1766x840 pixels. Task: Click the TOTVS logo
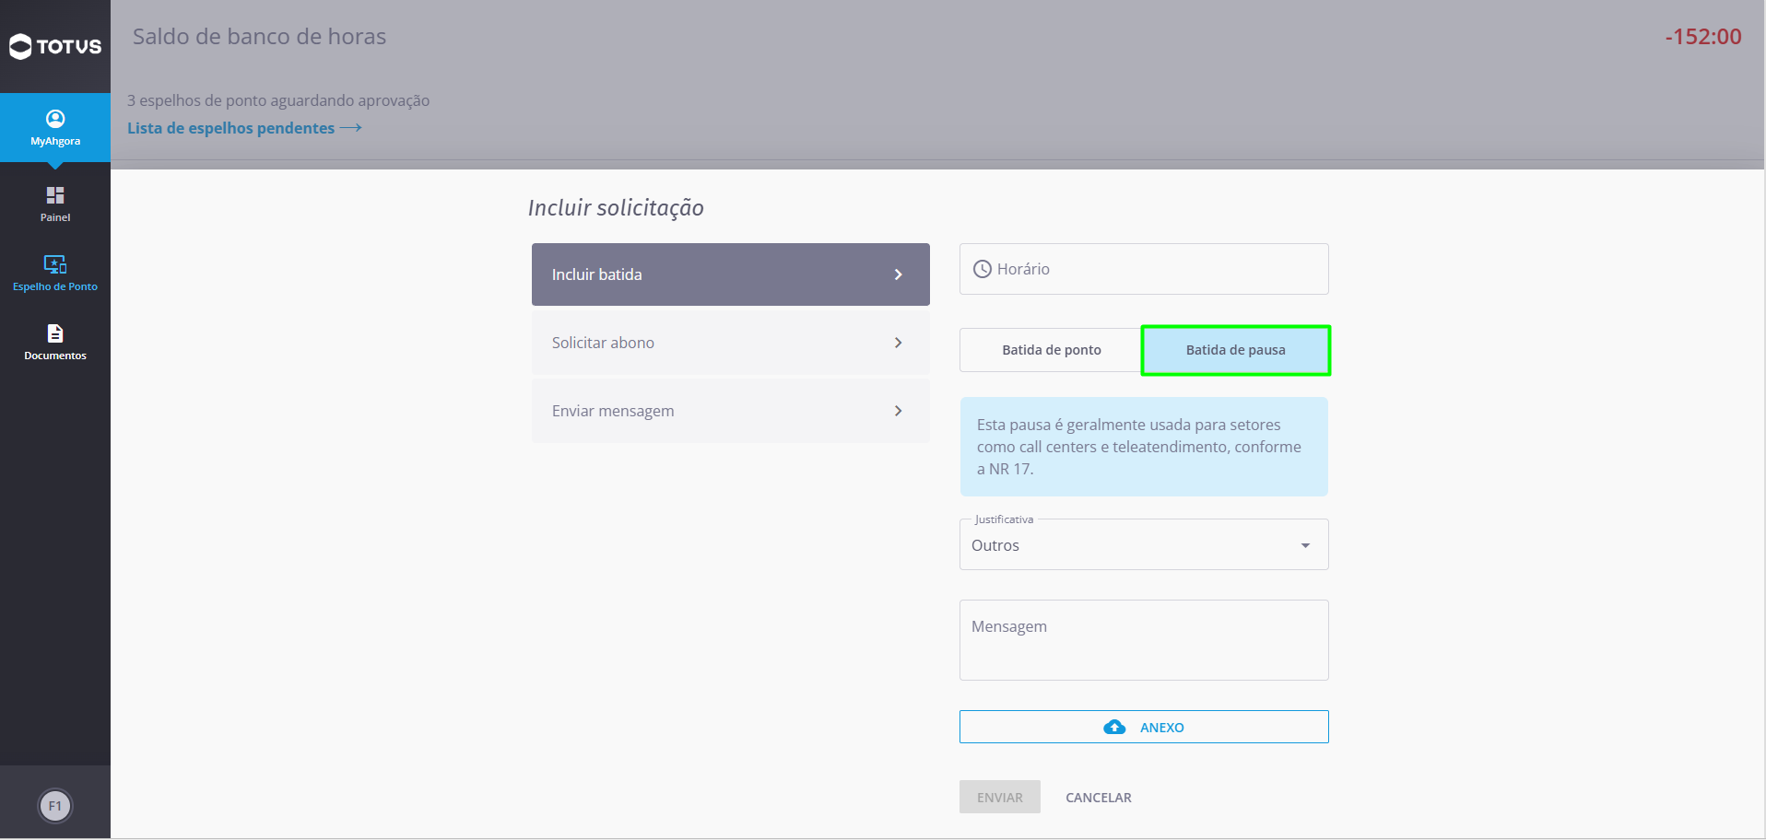(55, 46)
